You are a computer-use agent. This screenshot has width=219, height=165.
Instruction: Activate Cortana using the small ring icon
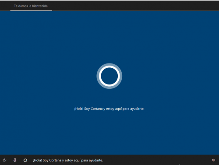(25, 160)
